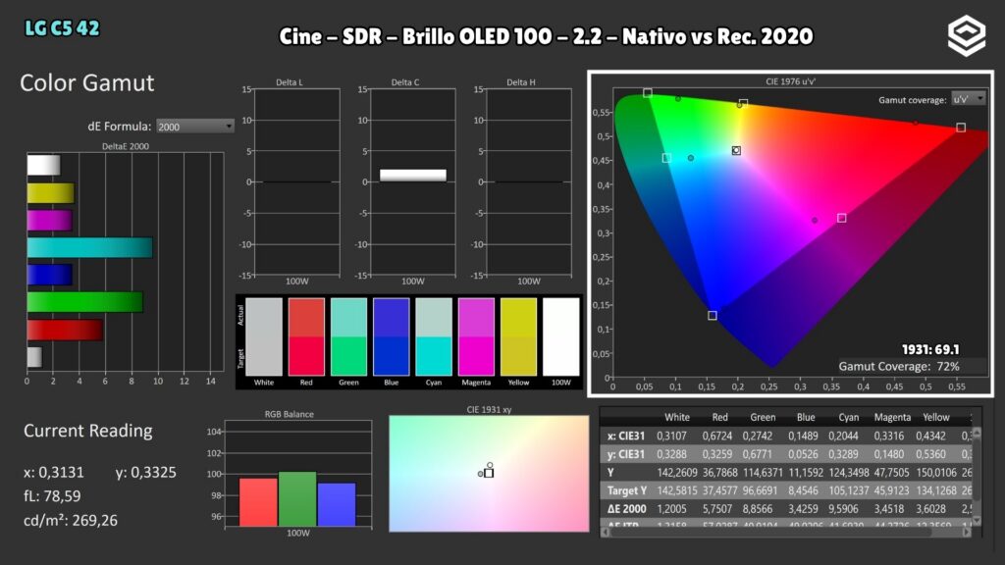Click the Green column header in table
The height and width of the screenshot is (565, 1005).
(763, 417)
